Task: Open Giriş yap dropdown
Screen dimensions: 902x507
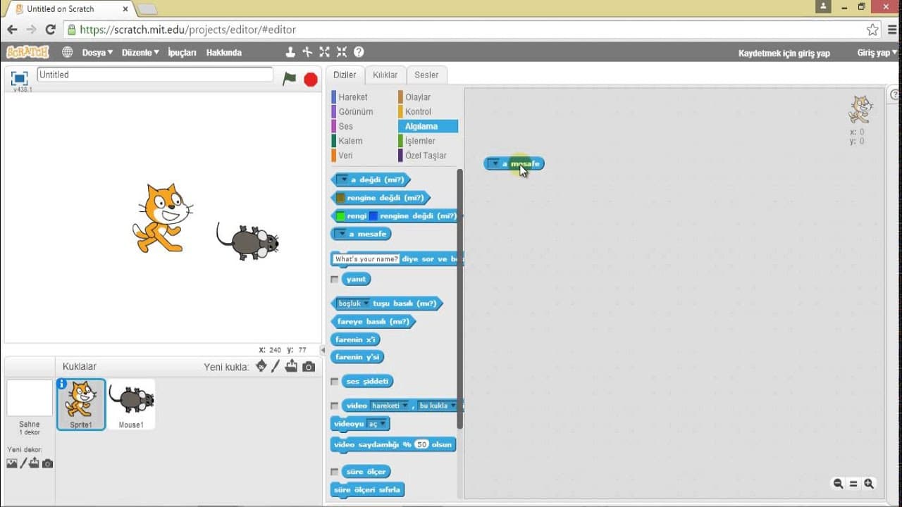Action: (x=877, y=53)
